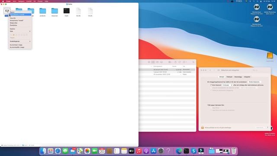Toggle the lock-screen message checkbox

[211, 88]
